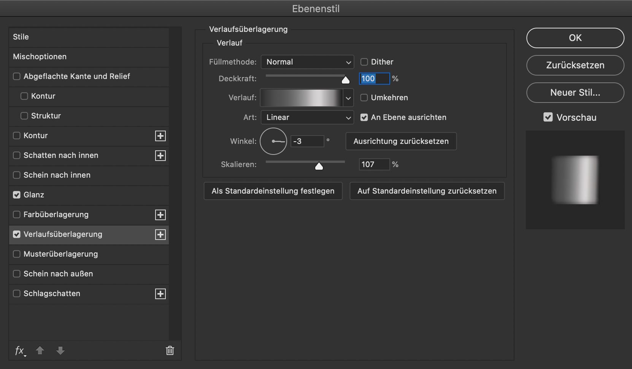632x369 pixels.
Task: Click the Deckkraft value field
Action: pos(374,79)
